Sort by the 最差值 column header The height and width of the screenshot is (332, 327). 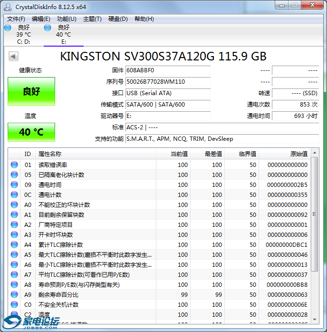208,154
